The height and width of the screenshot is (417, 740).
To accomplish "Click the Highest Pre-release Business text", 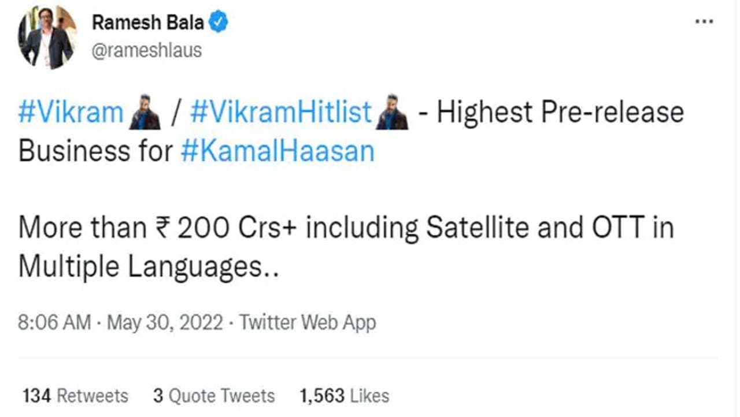I will pyautogui.click(x=560, y=113).
